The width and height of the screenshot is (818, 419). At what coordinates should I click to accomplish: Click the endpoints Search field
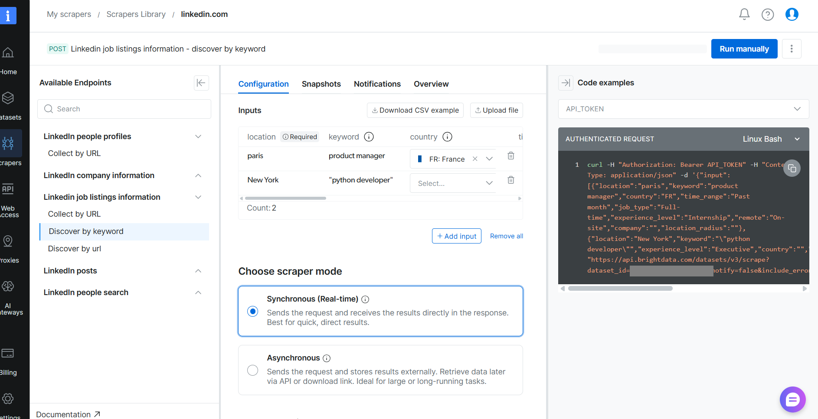[x=124, y=109]
